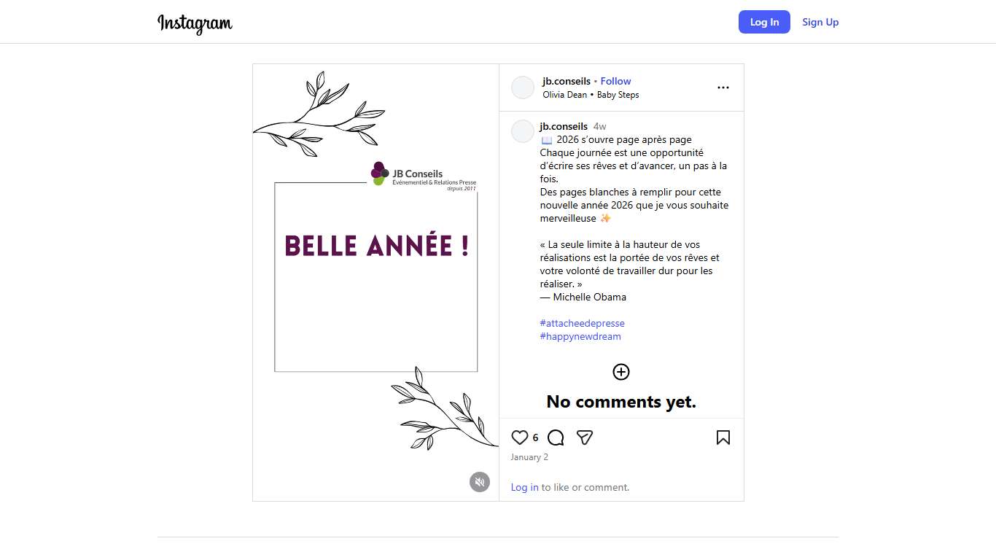Open the Olivia Dean Baby Steps audio link
This screenshot has height=560, width=996.
click(x=591, y=95)
